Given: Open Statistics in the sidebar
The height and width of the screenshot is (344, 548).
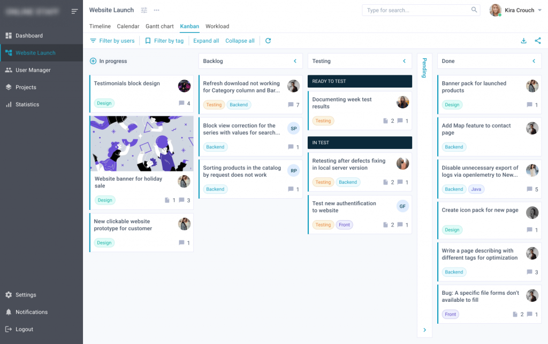Looking at the screenshot, I should click(x=27, y=105).
